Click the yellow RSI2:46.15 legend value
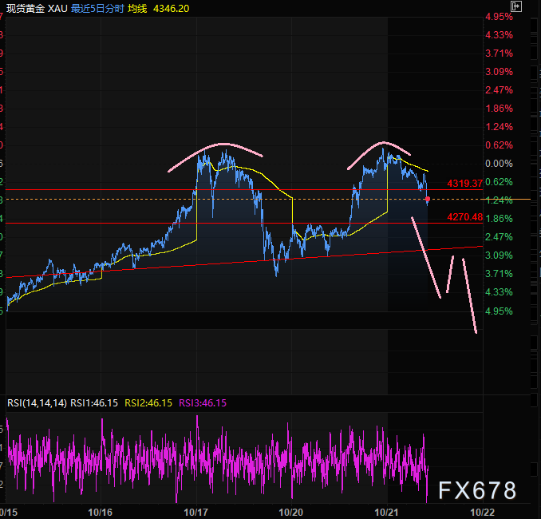The image size is (541, 519). [149, 403]
